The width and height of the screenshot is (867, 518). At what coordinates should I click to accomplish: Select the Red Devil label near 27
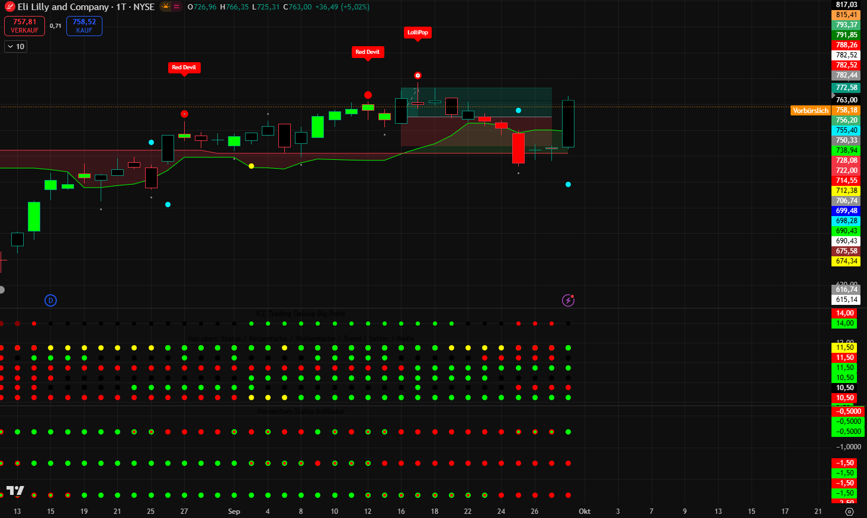pyautogui.click(x=184, y=67)
